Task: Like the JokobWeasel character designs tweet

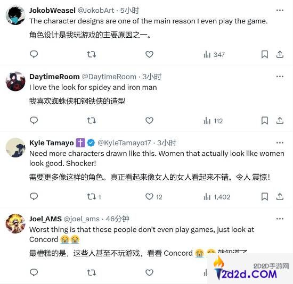Action: (149, 54)
